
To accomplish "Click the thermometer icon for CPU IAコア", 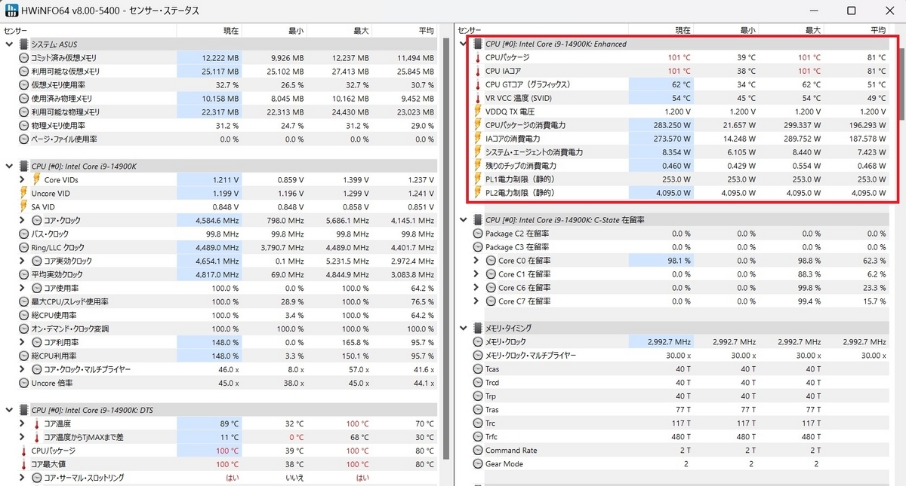I will [x=478, y=71].
